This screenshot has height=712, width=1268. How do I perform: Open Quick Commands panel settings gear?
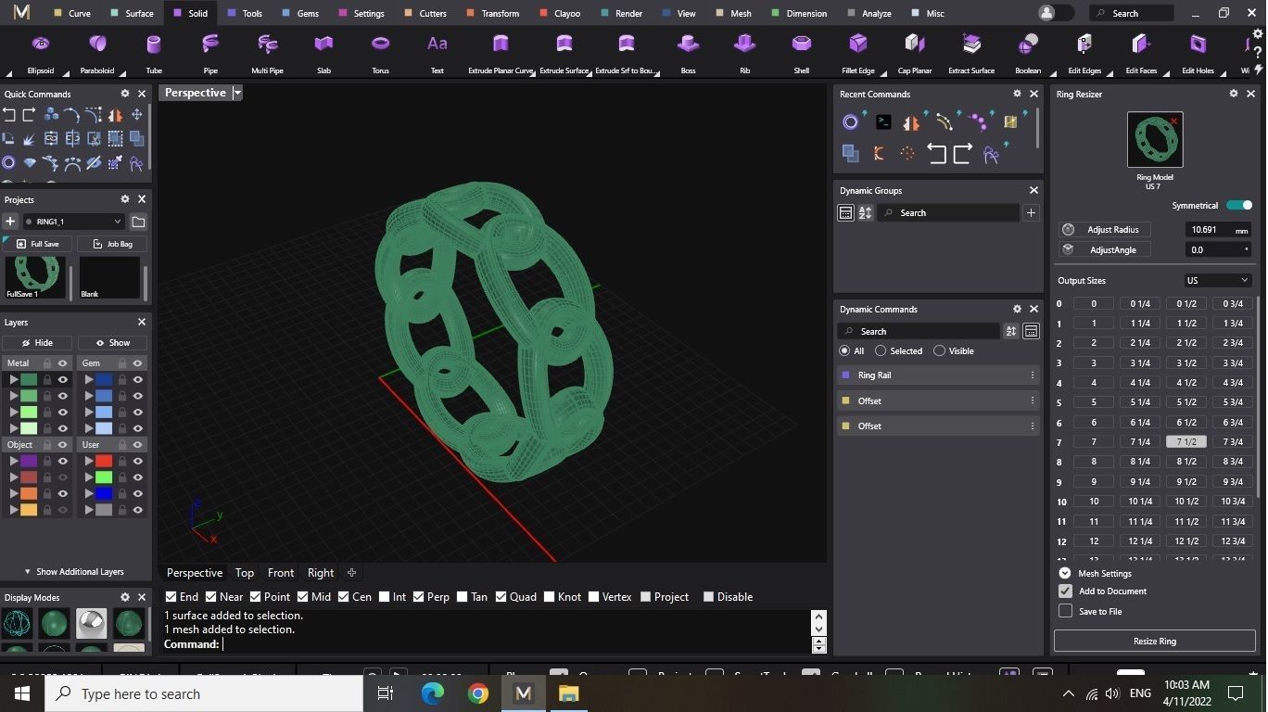pyautogui.click(x=125, y=94)
